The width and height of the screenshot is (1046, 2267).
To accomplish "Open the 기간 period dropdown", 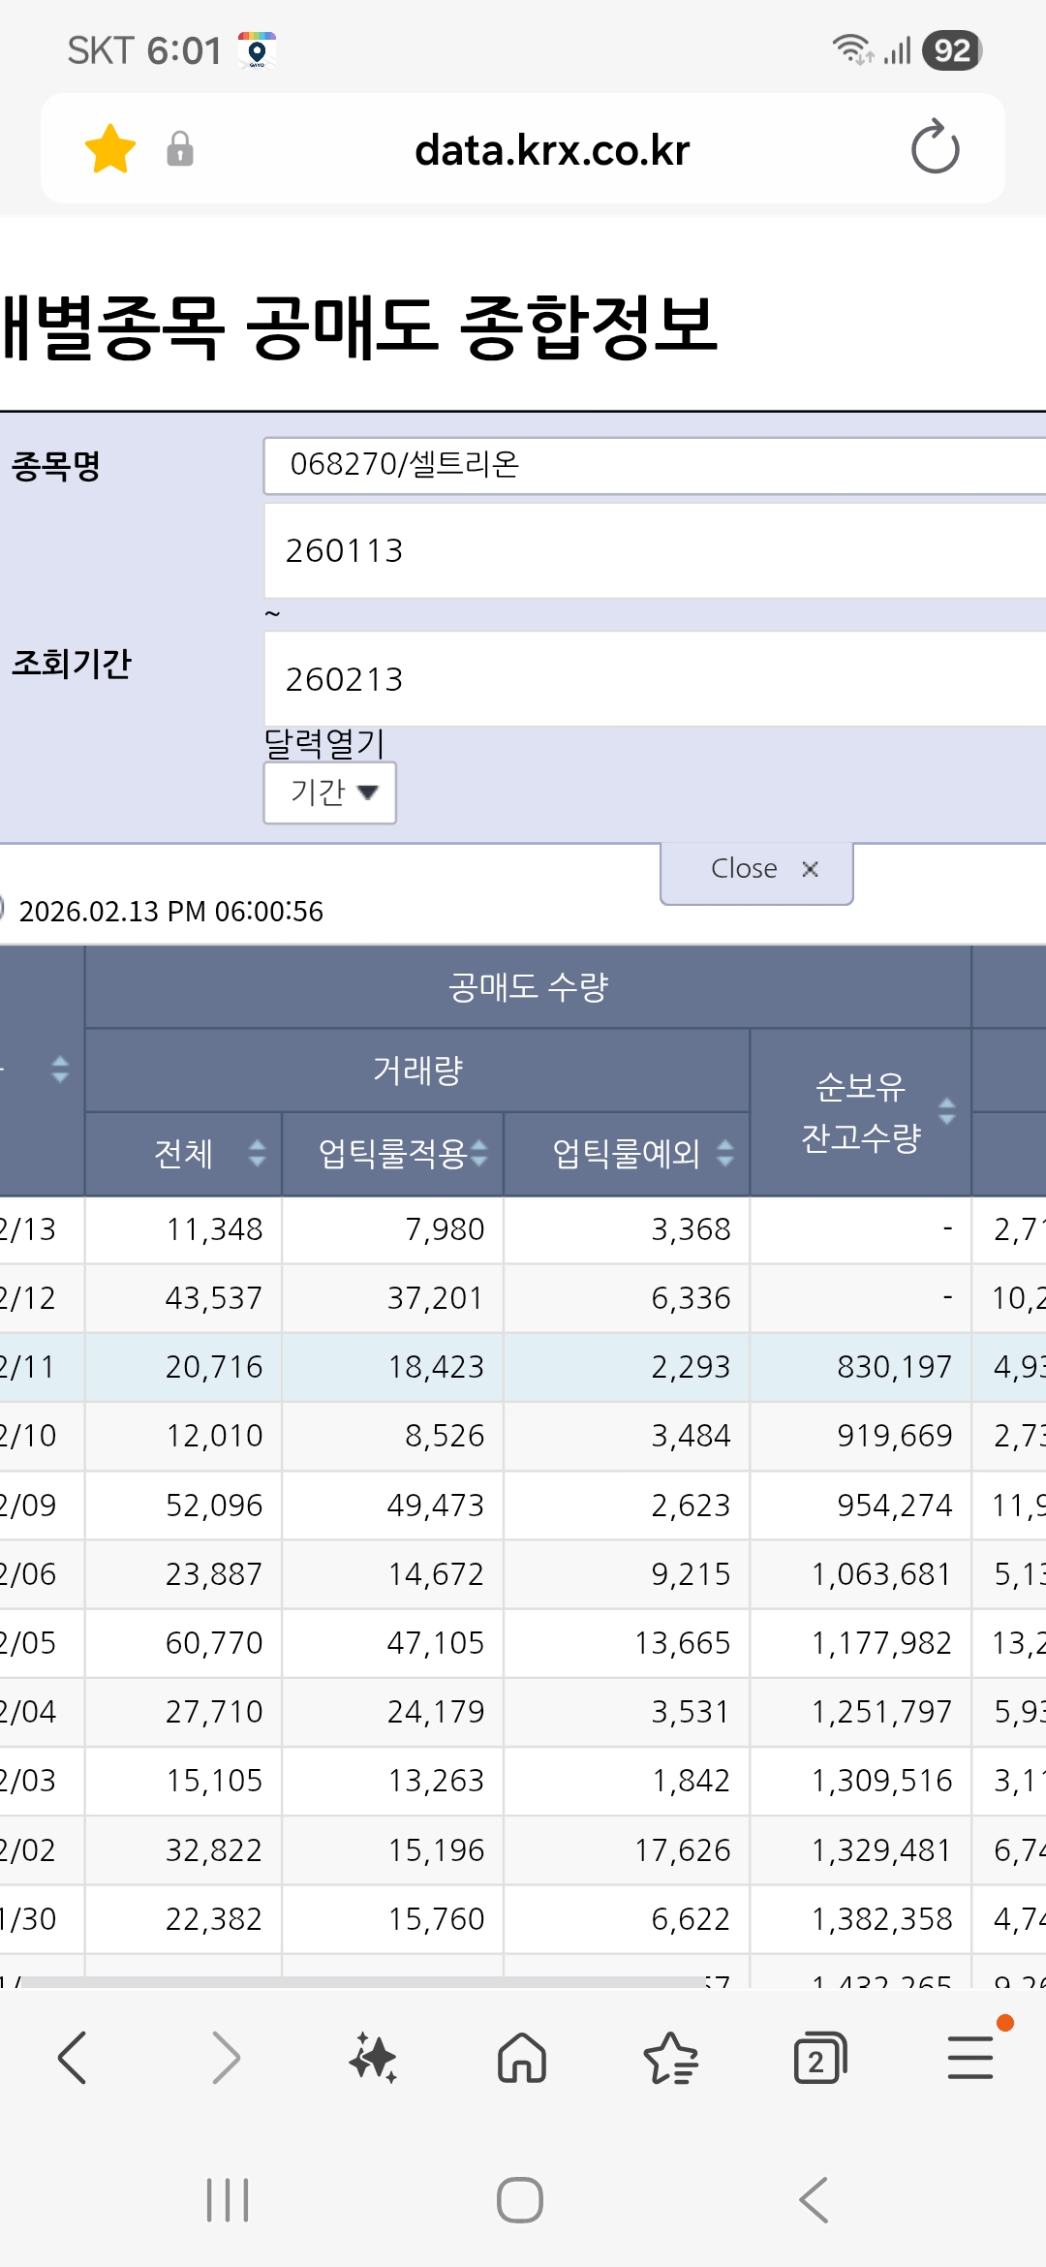I will tap(330, 792).
